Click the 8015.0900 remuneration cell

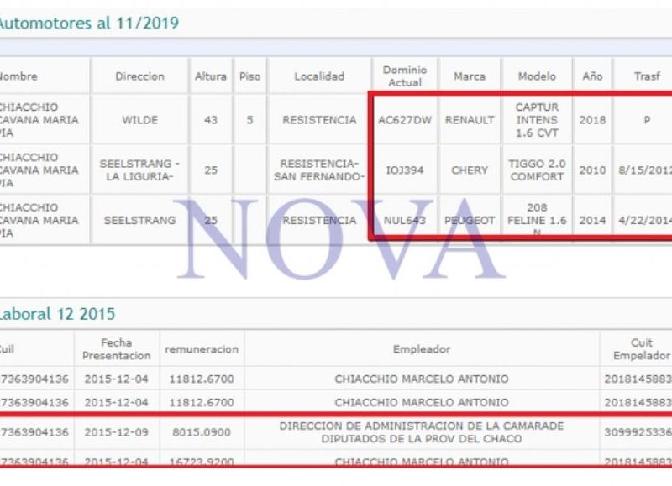pos(202,432)
